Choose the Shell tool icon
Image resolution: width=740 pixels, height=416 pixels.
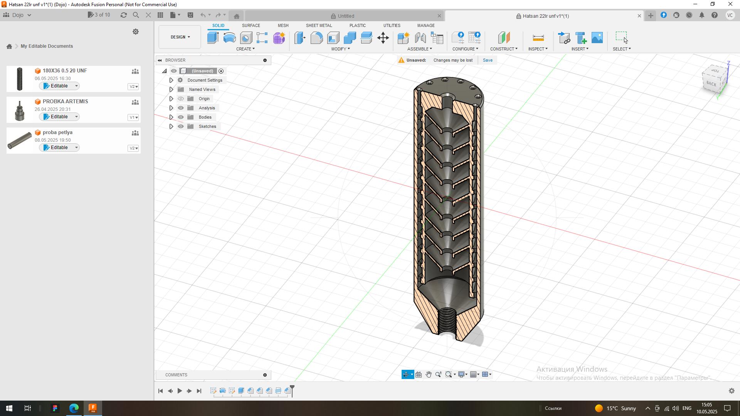pyautogui.click(x=333, y=38)
